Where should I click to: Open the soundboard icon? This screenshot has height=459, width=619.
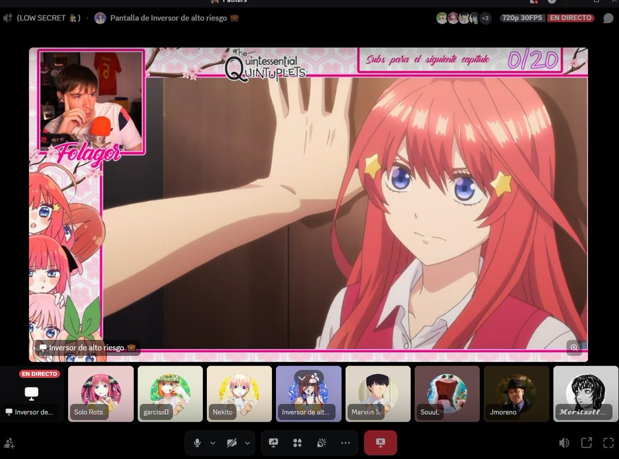click(321, 443)
